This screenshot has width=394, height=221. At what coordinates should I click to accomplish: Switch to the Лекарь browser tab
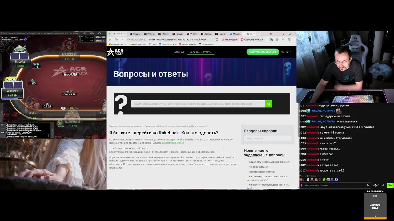click(207, 34)
